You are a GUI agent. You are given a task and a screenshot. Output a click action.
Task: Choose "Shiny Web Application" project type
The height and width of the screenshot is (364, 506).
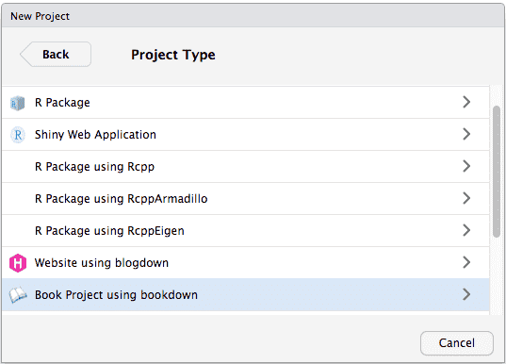coord(246,134)
